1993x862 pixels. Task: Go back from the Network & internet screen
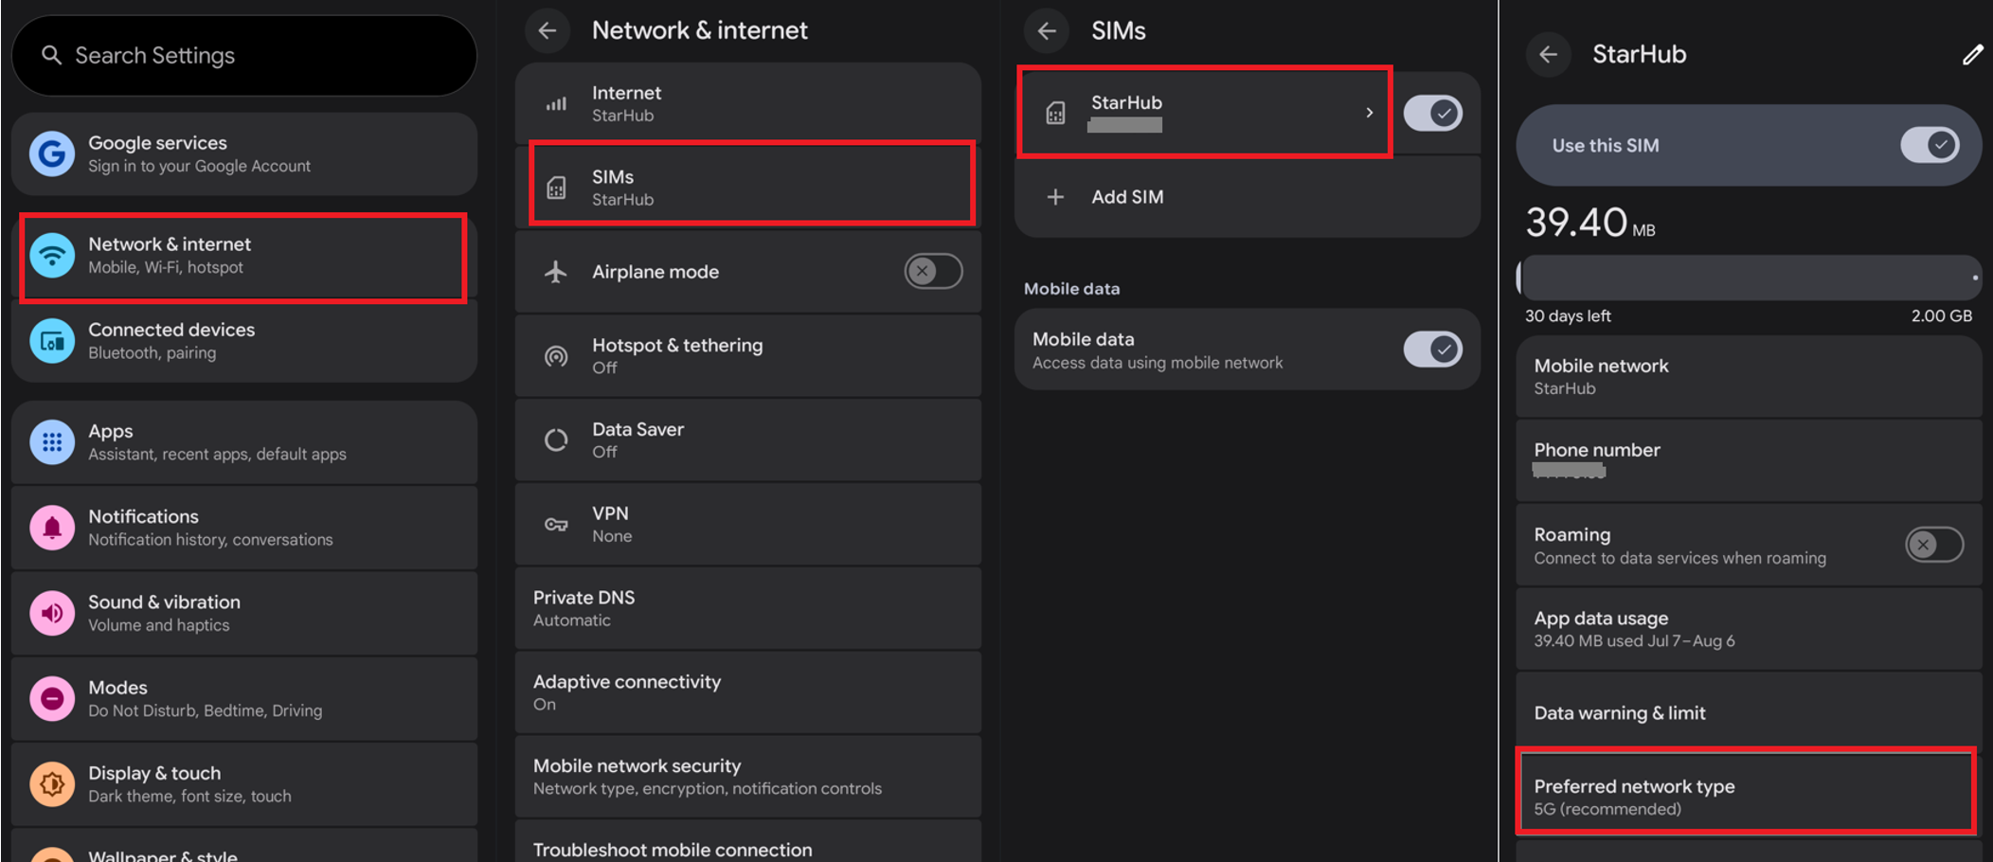point(548,30)
